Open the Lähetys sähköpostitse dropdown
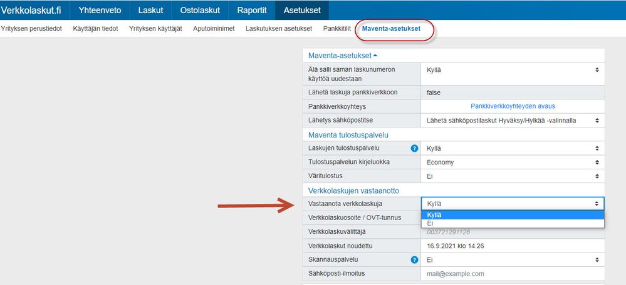 coord(513,120)
